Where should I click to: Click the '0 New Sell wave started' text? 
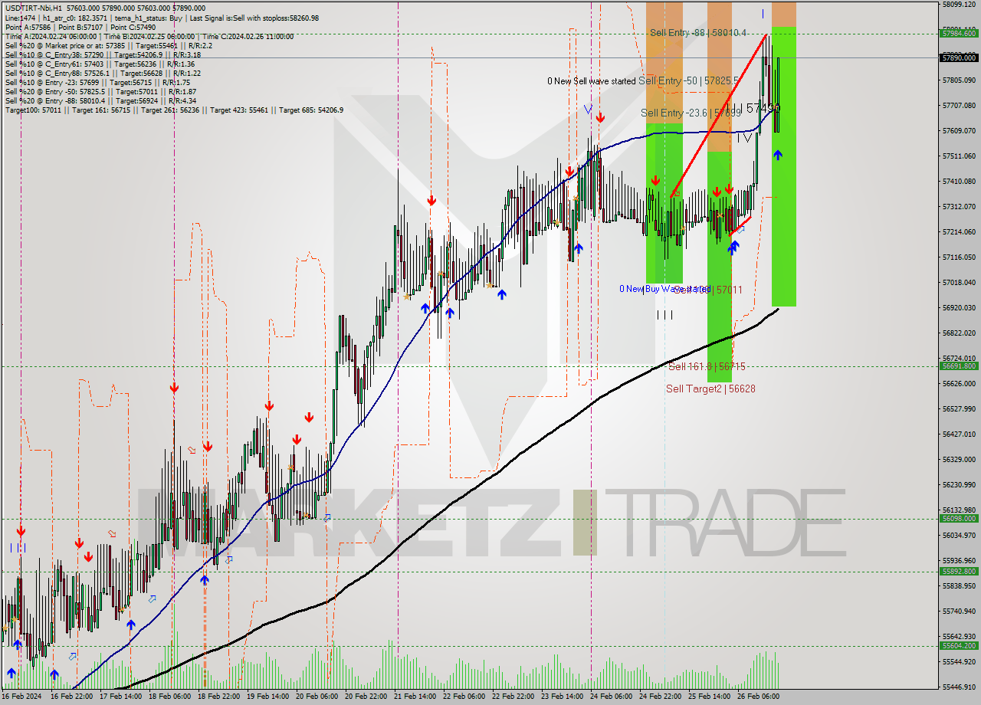(x=592, y=81)
